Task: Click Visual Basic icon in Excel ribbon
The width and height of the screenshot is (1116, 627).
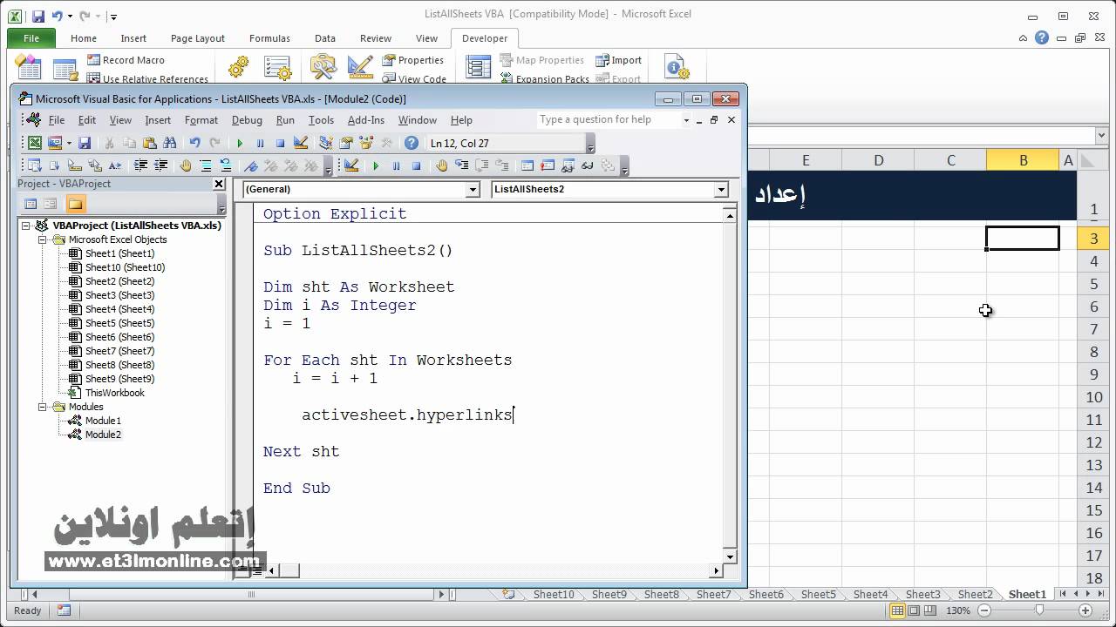Action: (28, 68)
